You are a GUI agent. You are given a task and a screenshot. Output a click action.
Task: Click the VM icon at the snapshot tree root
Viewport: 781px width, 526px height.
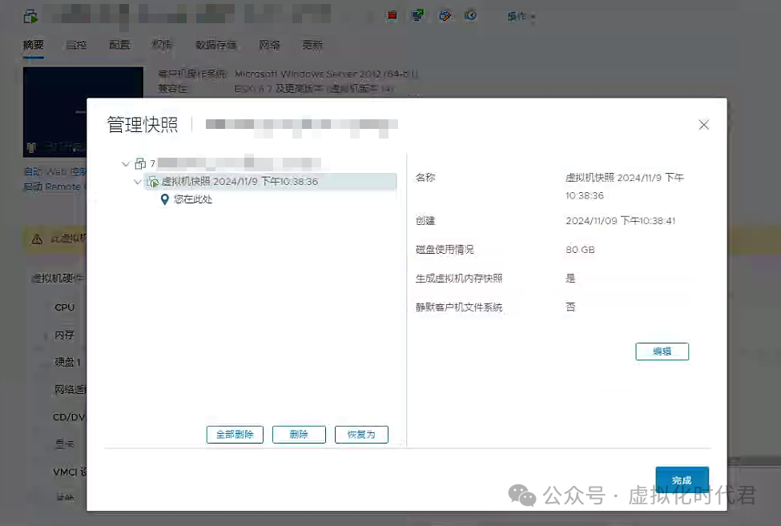tap(139, 164)
